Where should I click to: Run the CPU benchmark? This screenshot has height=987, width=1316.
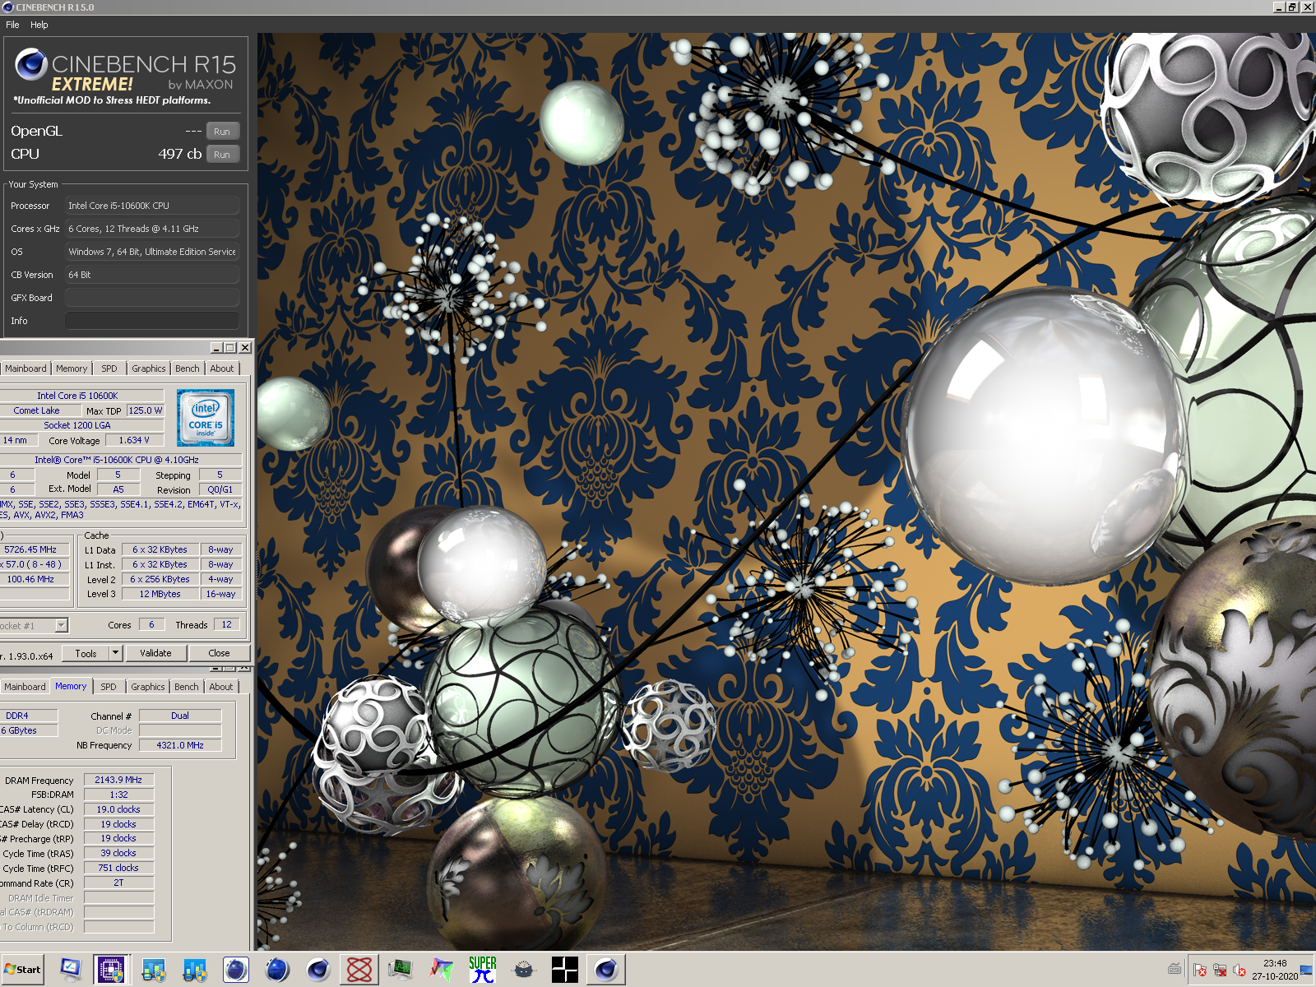tap(222, 155)
